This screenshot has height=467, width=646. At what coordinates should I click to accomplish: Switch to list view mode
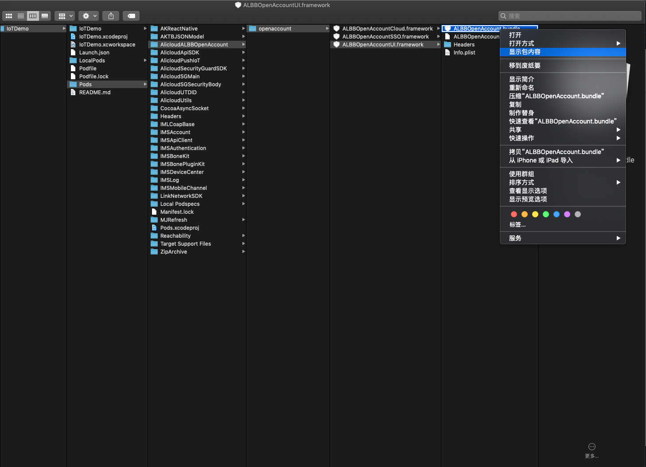point(21,16)
